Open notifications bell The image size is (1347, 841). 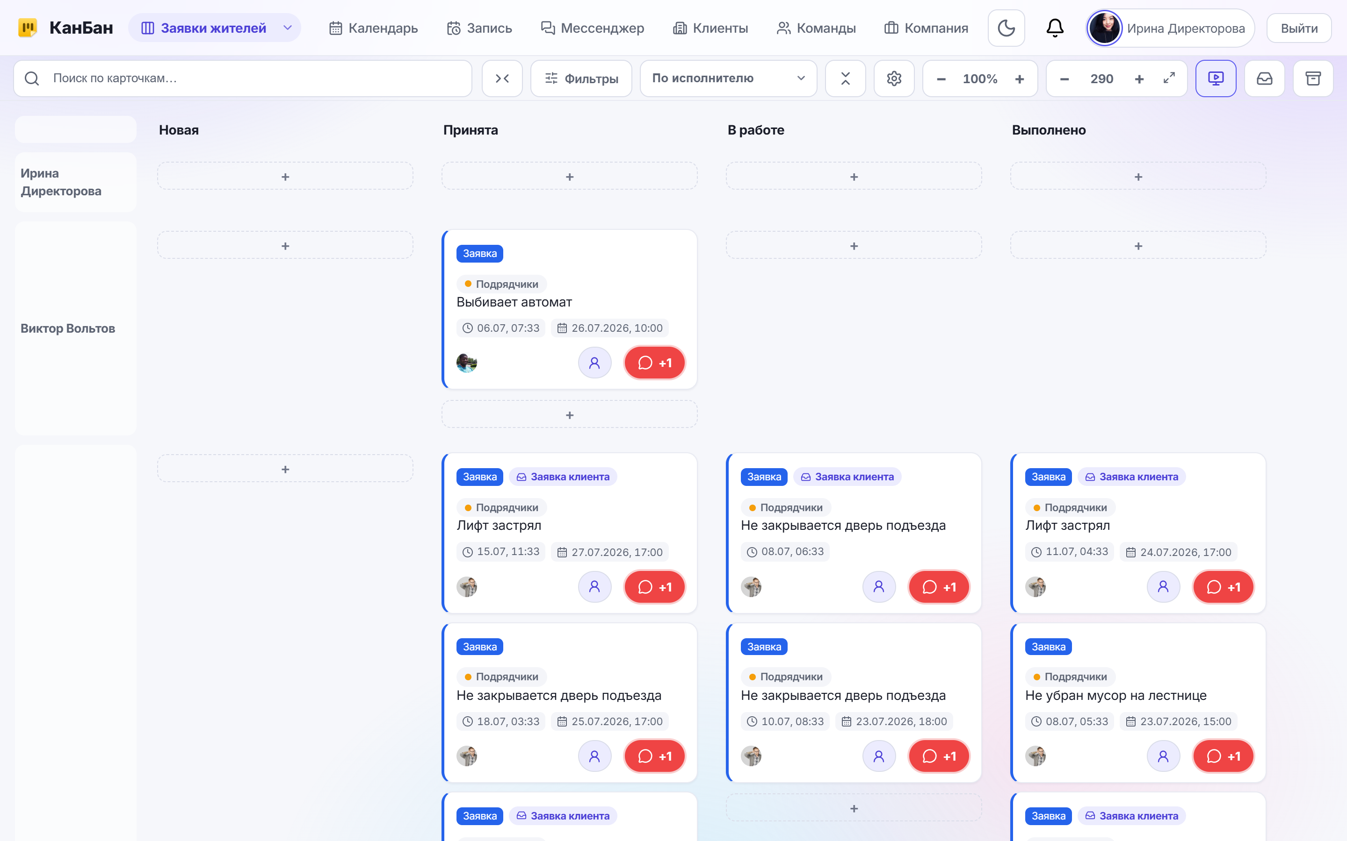pyautogui.click(x=1055, y=28)
